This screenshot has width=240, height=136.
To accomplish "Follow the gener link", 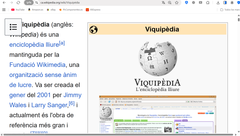I will point(17,95).
